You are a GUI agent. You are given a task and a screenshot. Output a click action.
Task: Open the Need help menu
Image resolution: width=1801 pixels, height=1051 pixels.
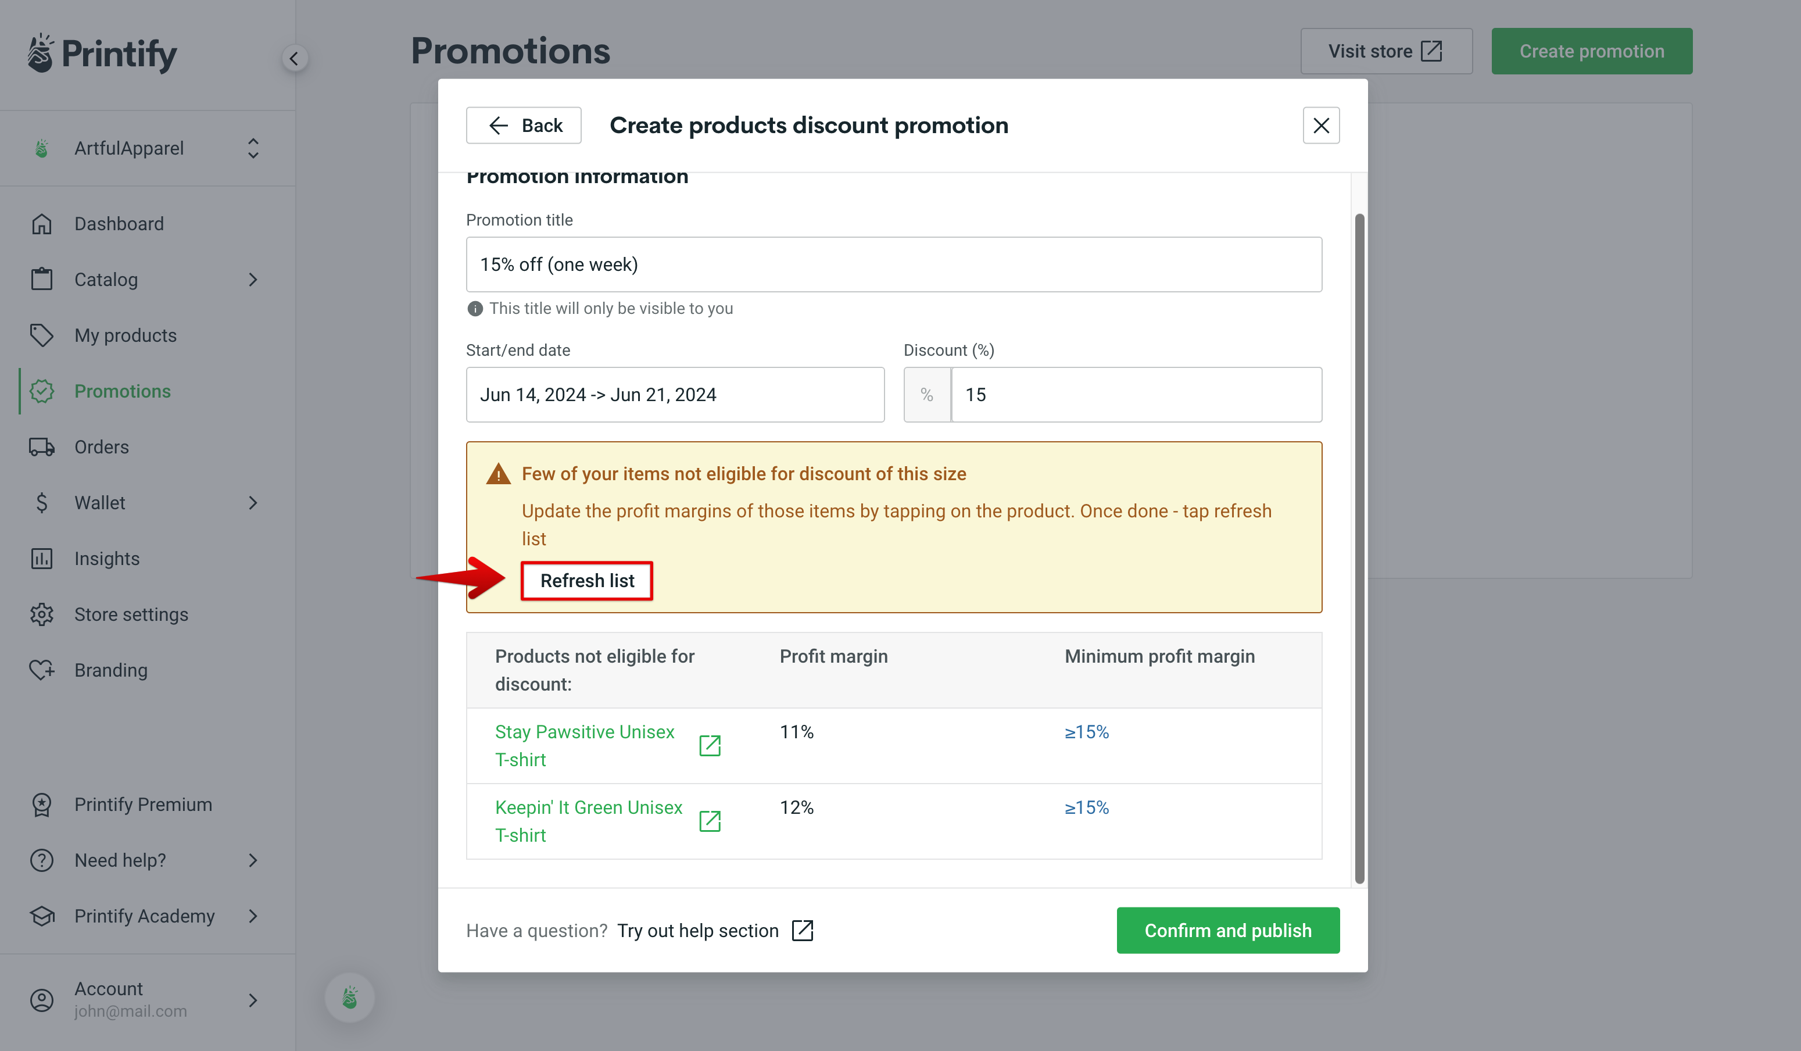(119, 860)
